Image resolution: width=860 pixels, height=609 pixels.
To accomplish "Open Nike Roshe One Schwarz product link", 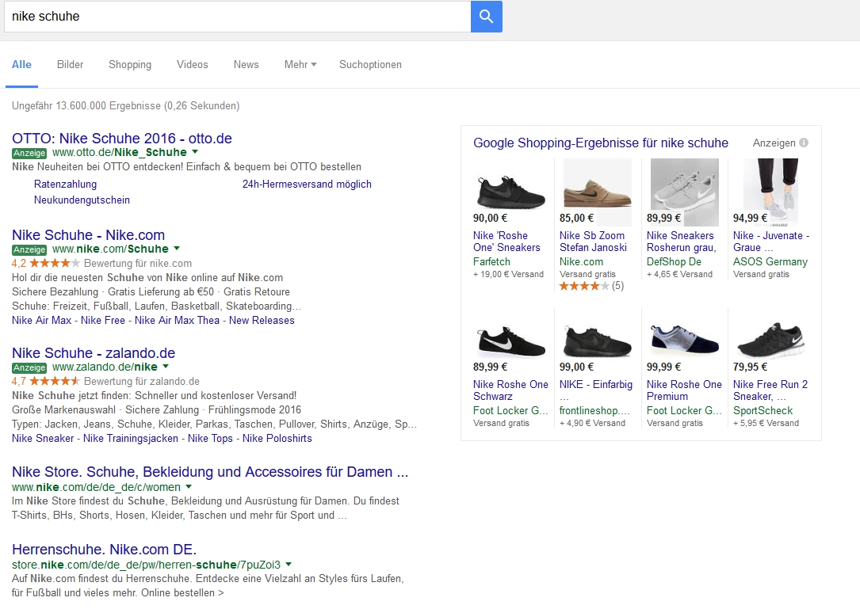I will click(x=510, y=390).
